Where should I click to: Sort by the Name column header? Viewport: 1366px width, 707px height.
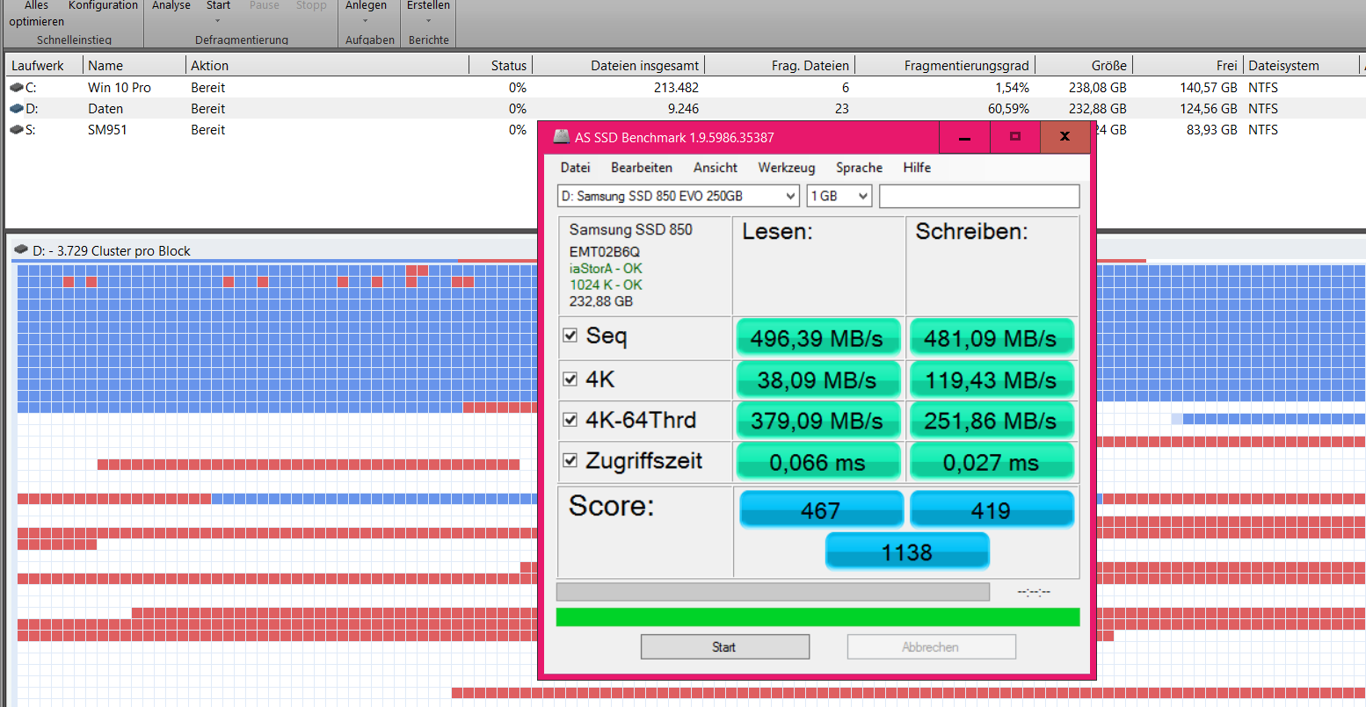pyautogui.click(x=134, y=65)
